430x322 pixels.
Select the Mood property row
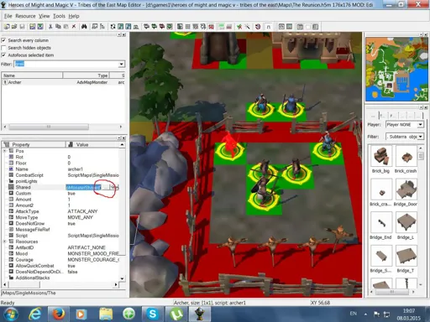point(63,253)
